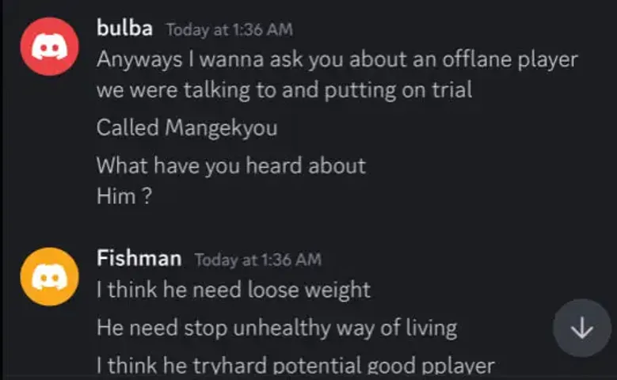The height and width of the screenshot is (380, 617).
Task: Open bulba's red Discord avatar
Action: point(49,47)
